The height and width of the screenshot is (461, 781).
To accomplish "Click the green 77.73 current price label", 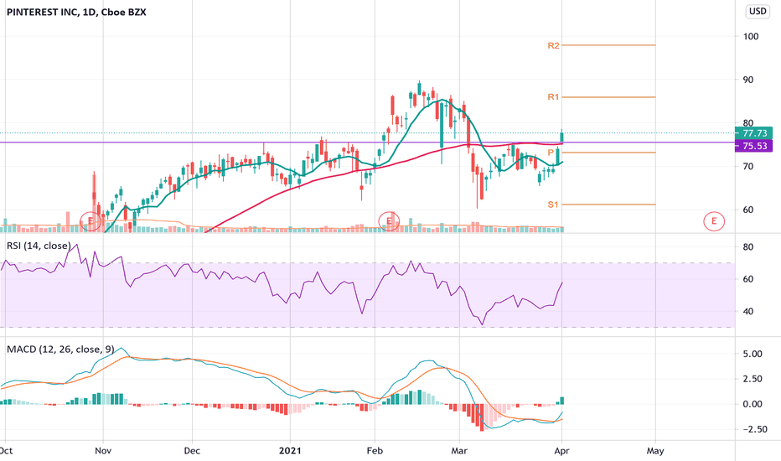I will (753, 133).
